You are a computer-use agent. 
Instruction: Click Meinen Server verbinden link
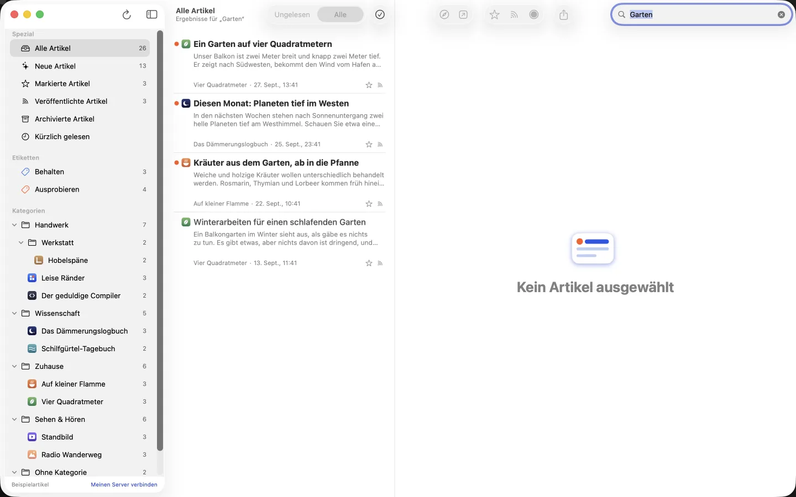124,484
